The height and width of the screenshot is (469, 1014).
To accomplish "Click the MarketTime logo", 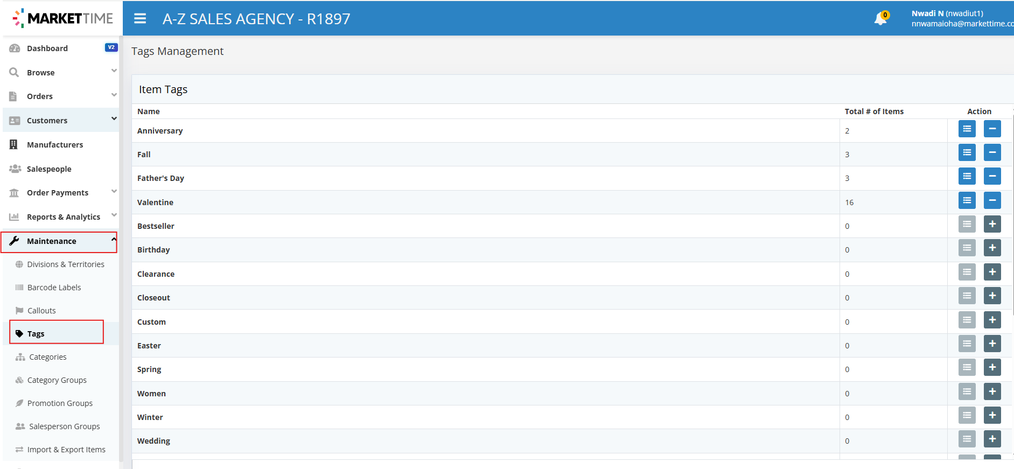I will click(x=62, y=18).
